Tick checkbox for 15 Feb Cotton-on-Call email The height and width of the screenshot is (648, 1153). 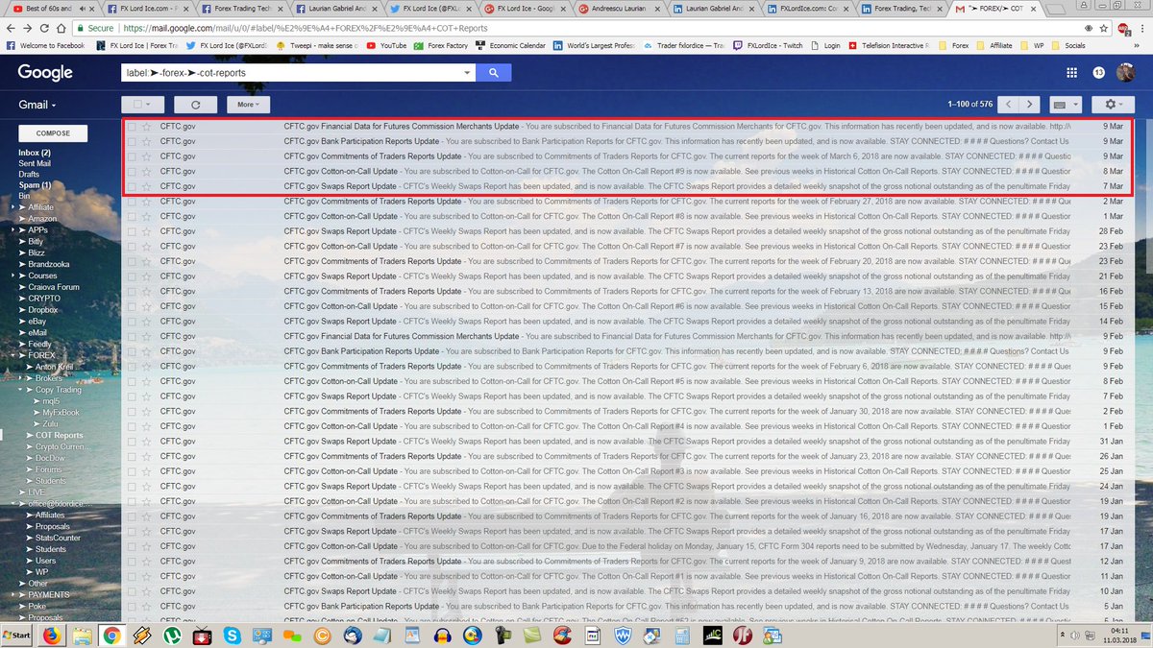point(132,306)
